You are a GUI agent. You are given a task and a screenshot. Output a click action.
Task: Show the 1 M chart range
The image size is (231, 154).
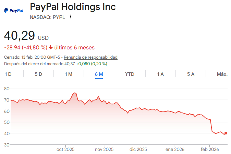pyautogui.click(x=69, y=74)
